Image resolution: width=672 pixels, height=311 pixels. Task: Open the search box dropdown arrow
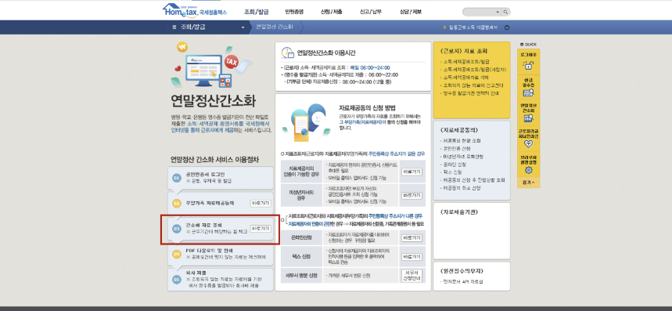498,12
